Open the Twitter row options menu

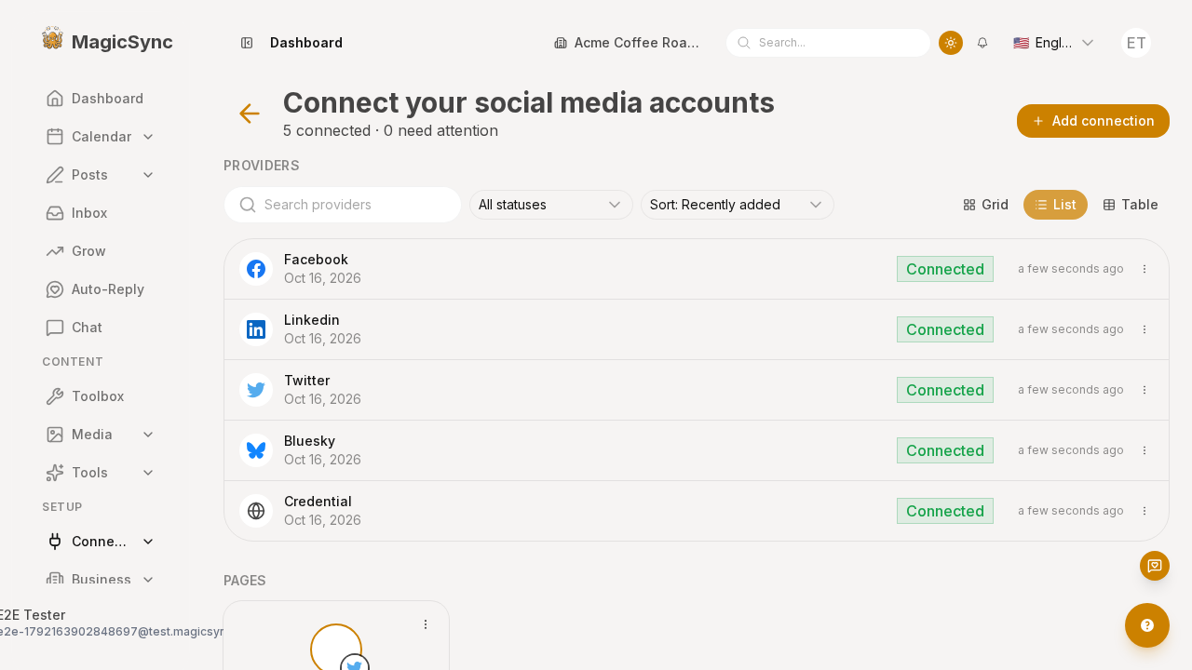coord(1145,390)
